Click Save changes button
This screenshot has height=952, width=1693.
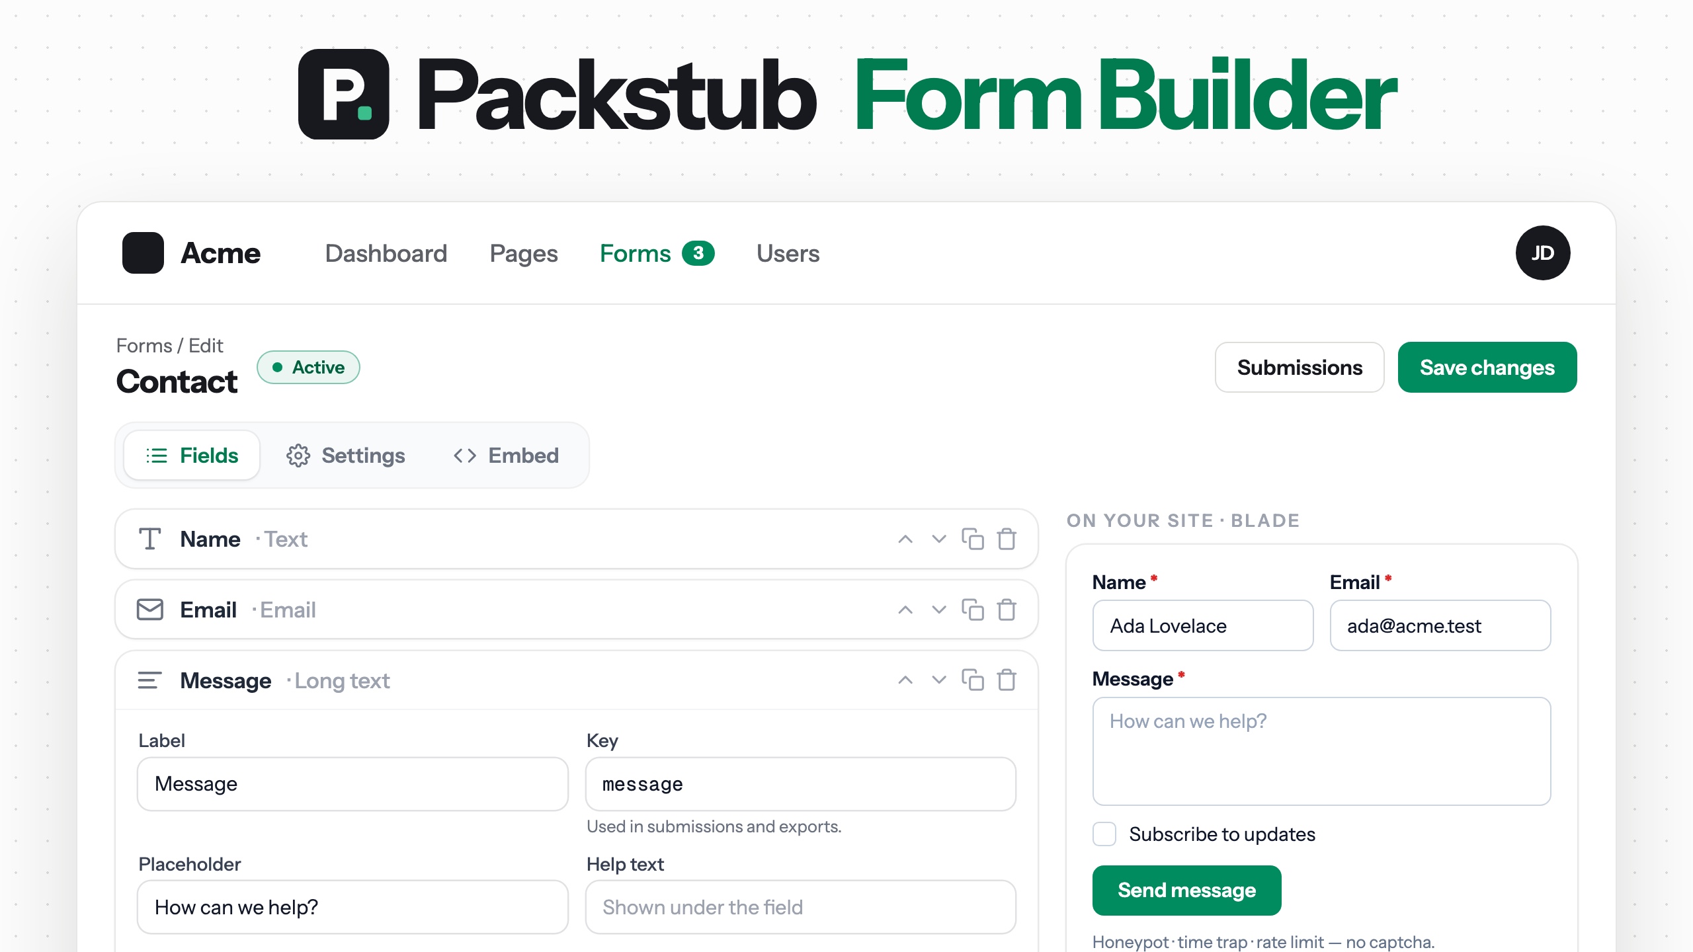coord(1487,368)
